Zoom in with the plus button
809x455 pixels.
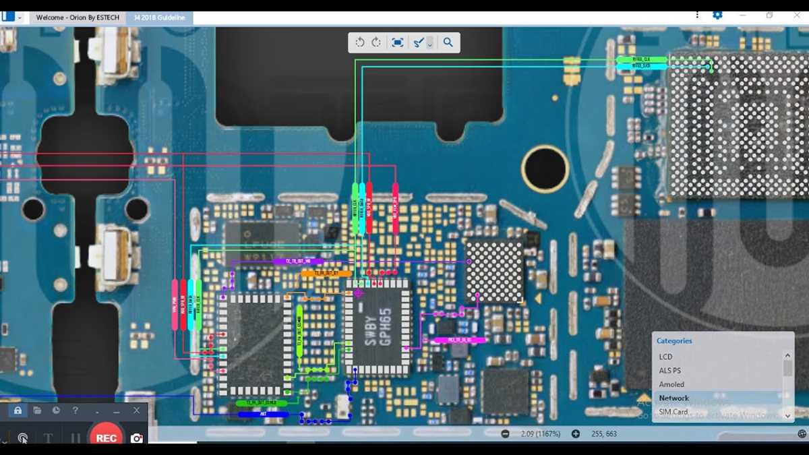click(x=576, y=434)
